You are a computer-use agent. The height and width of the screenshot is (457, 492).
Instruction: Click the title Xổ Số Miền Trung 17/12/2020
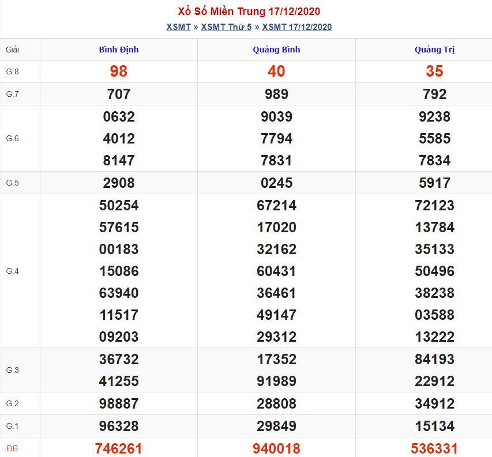tap(249, 12)
